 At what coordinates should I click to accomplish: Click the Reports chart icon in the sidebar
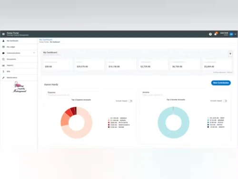[x=3, y=65]
